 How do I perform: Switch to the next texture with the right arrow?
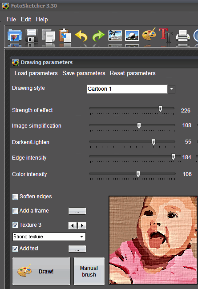[82, 225]
